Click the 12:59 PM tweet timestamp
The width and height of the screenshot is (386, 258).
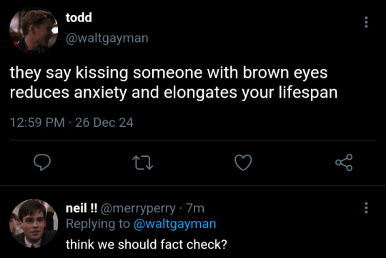point(37,123)
